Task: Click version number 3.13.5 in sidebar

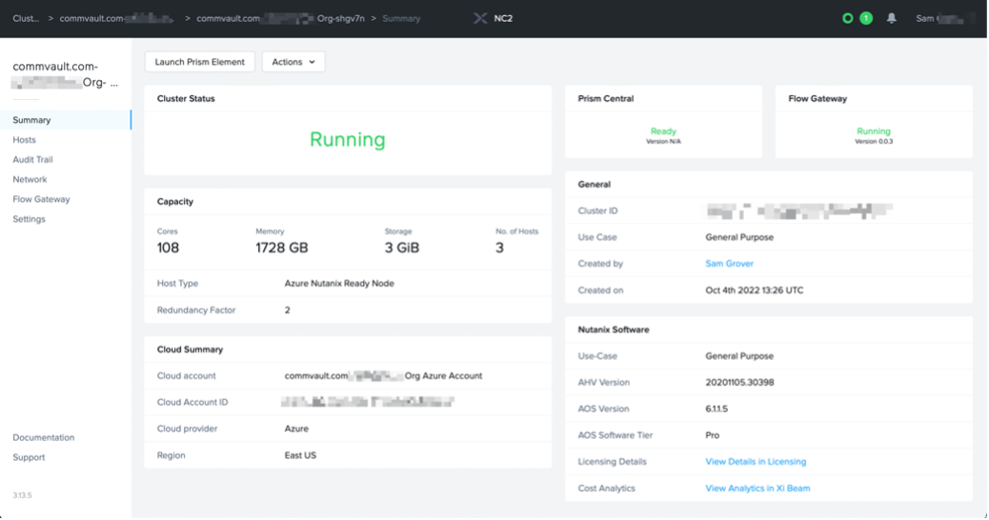Action: [x=22, y=495]
